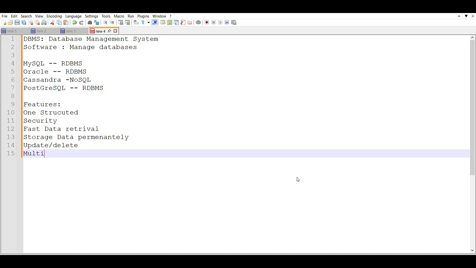The width and height of the screenshot is (476, 268).
Task: Click the save recorded macro icon
Action: click(x=234, y=22)
